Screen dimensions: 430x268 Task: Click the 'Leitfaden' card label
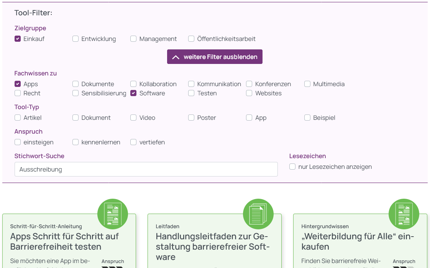point(167,226)
